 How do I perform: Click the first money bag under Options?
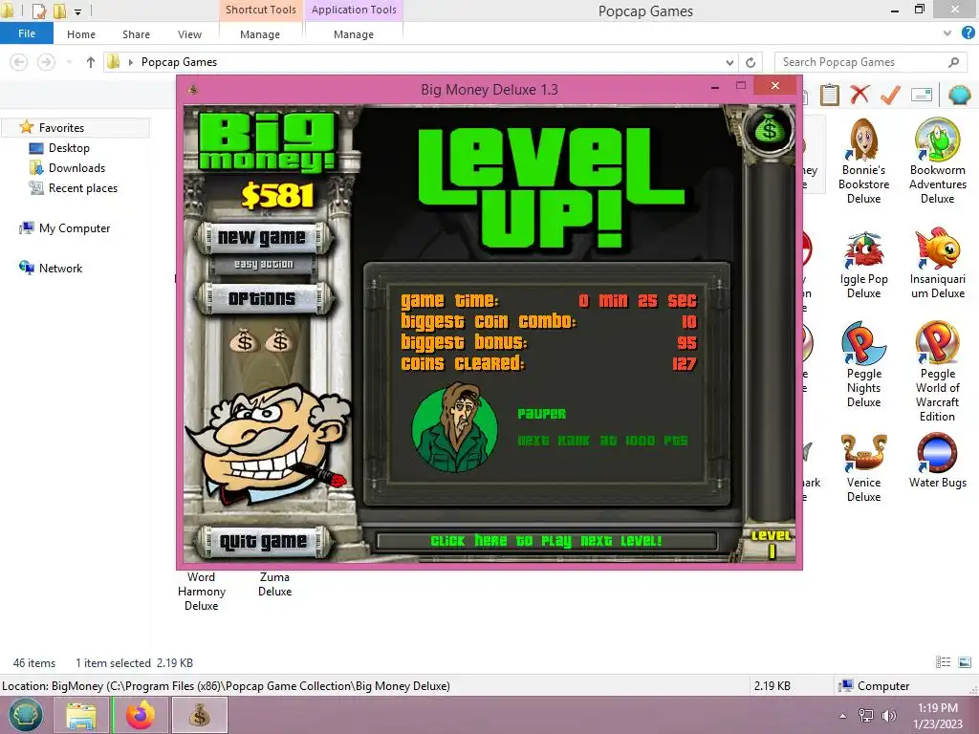244,341
